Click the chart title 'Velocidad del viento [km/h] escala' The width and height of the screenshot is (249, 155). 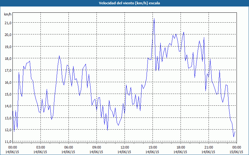[129, 3]
